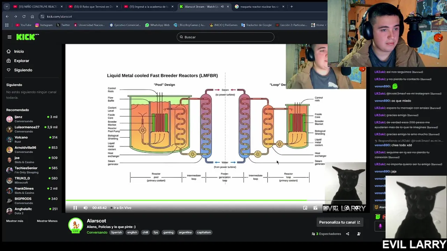Open YouTube bookmark
This screenshot has width=447, height=251.
(x=24, y=25)
